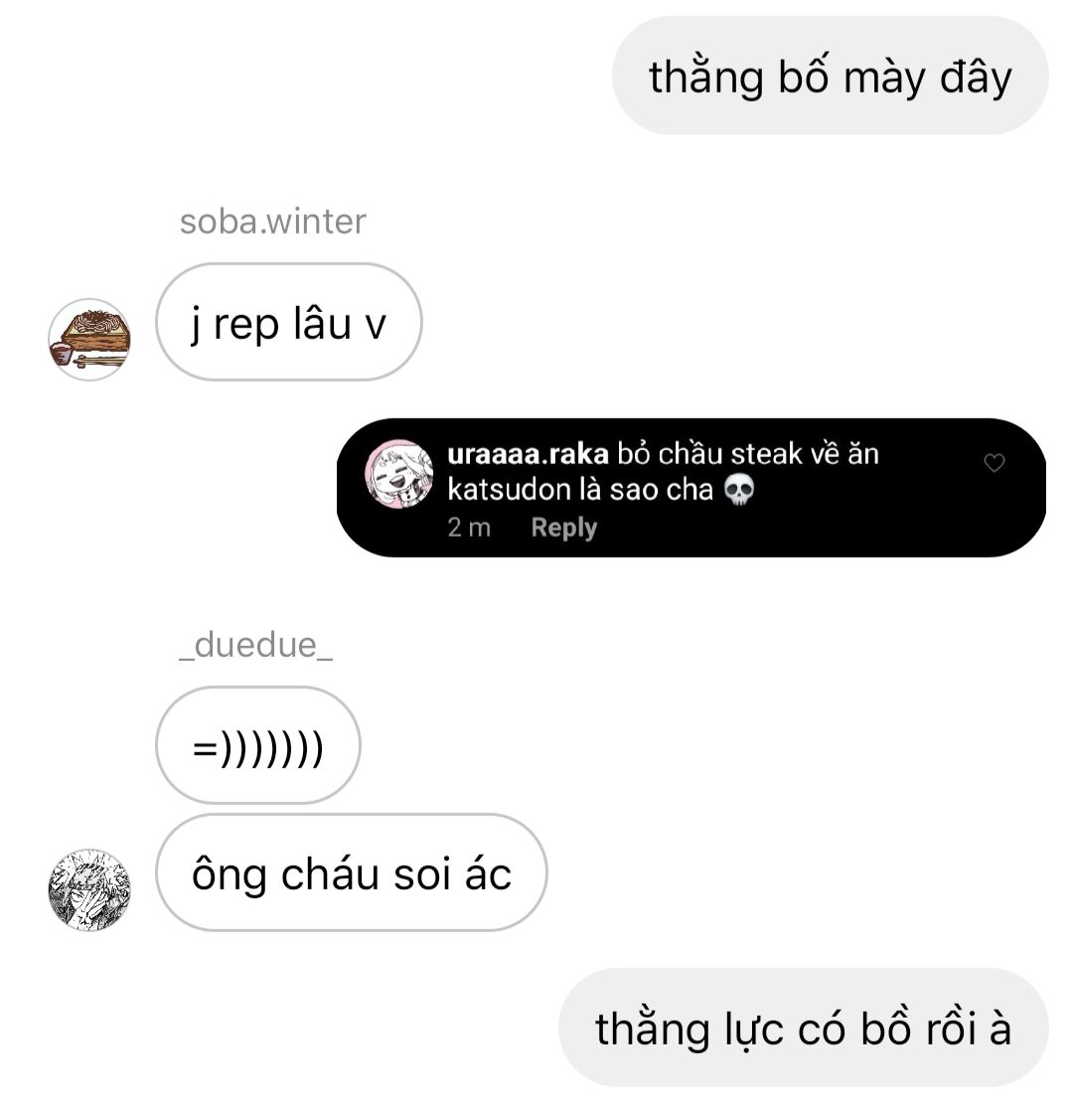Tap the 2 m timestamp on the comment
This screenshot has width=1073, height=1108.
tap(469, 527)
